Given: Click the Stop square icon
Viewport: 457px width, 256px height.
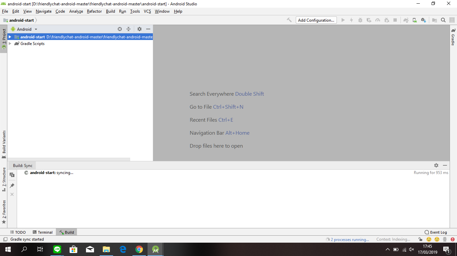Looking at the screenshot, I should point(395,20).
